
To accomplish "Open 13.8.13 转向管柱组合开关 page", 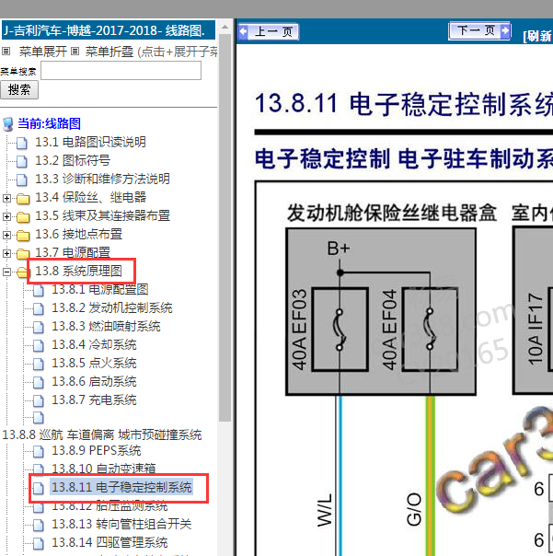I will 121,524.
